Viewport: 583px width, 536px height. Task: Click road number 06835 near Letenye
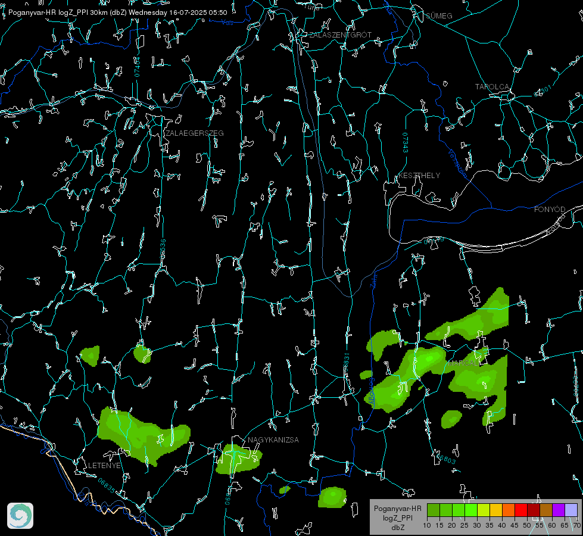[x=107, y=485]
